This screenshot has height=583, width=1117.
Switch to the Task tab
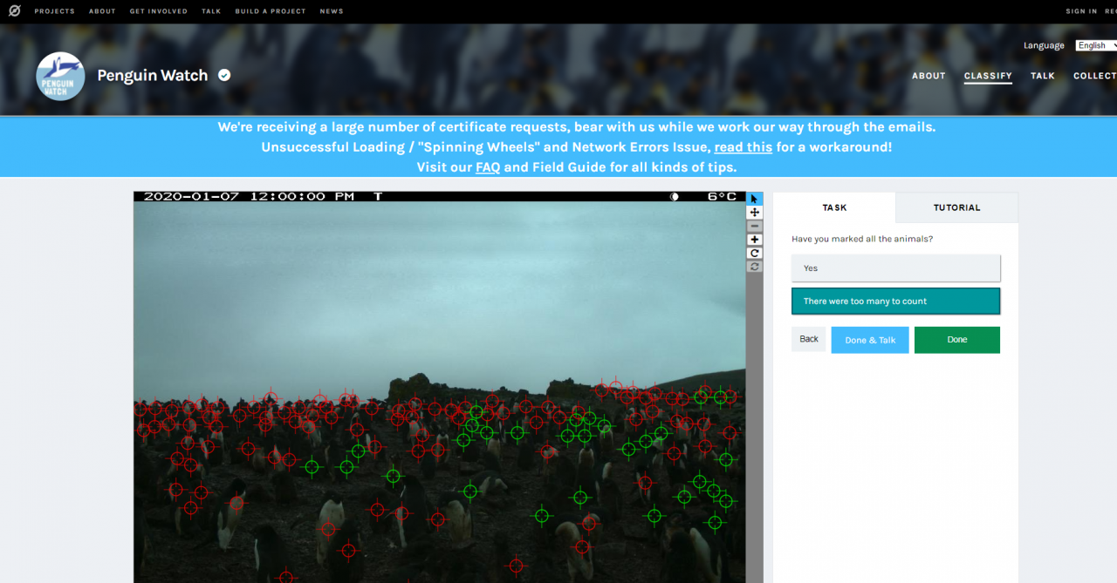[x=834, y=207]
